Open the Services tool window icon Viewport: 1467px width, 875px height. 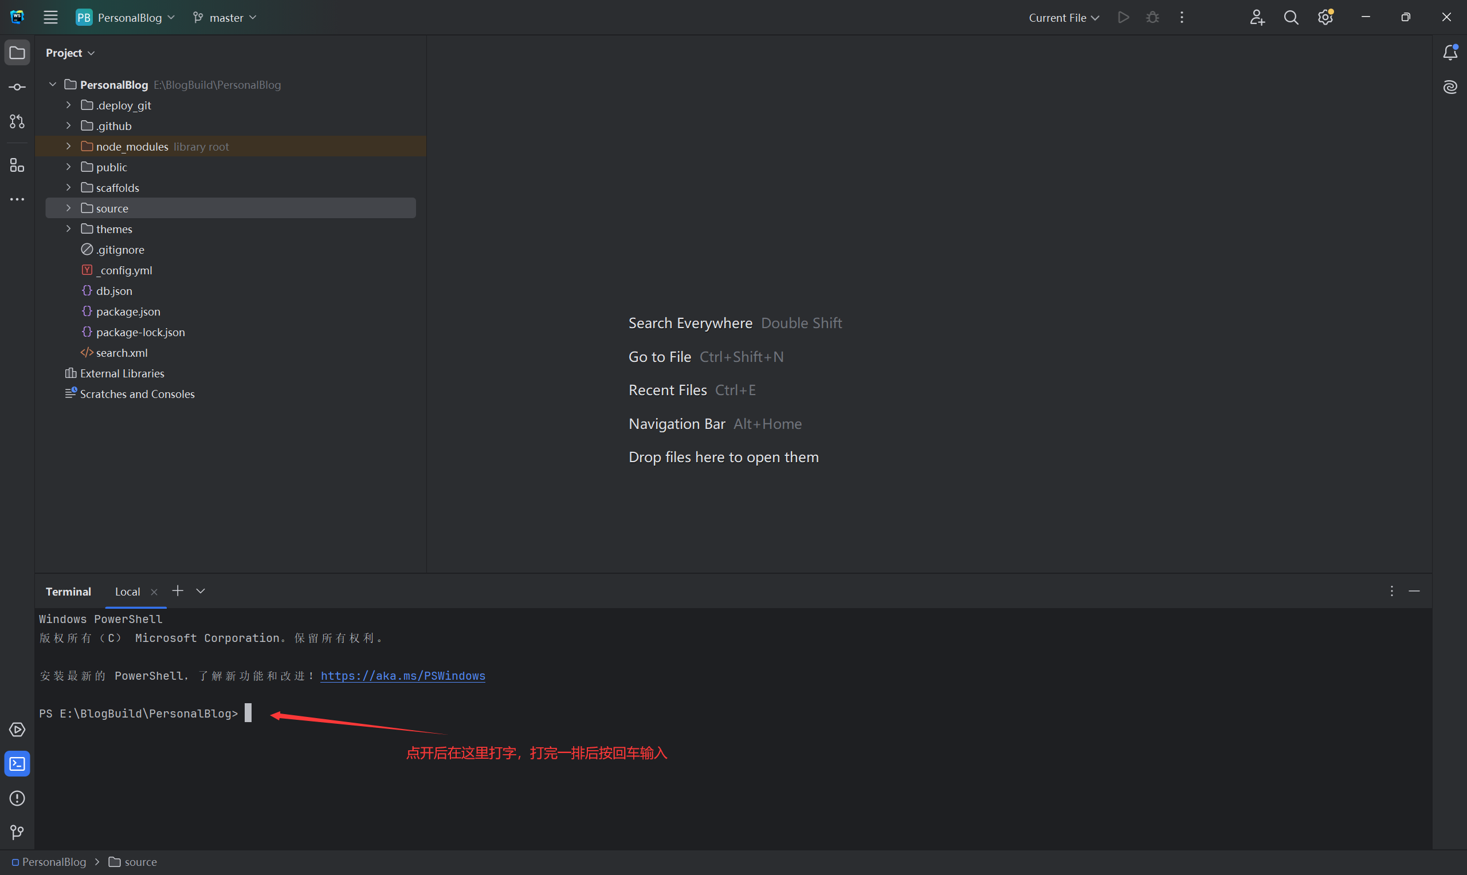click(17, 730)
